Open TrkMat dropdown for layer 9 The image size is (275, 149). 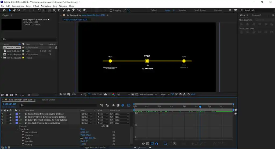103,117
